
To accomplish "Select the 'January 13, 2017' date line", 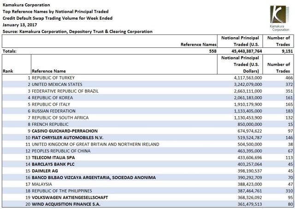I will click(20, 25).
